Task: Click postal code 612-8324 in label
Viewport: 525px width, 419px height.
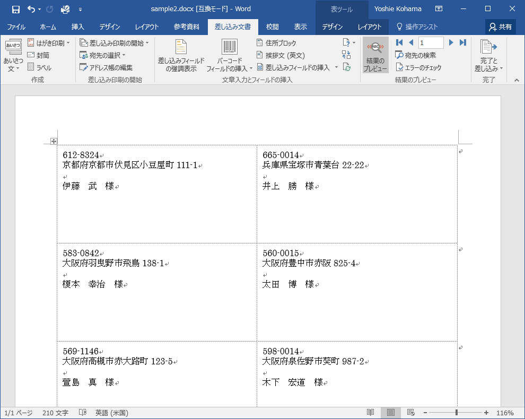Action: (81, 155)
